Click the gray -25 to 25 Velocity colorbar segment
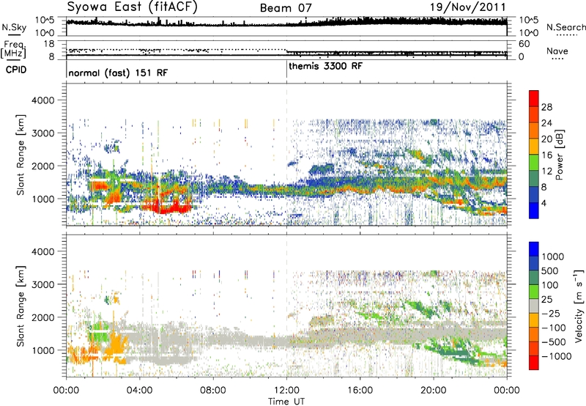The height and width of the screenshot is (406, 586). 534,306
